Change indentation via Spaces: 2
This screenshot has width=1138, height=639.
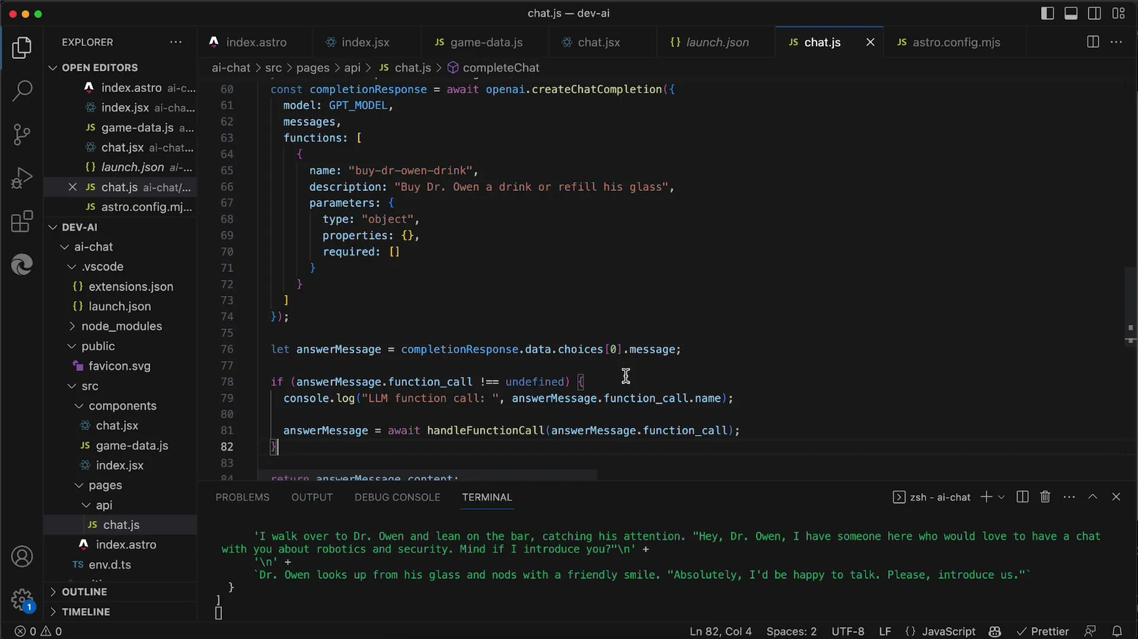tap(791, 631)
